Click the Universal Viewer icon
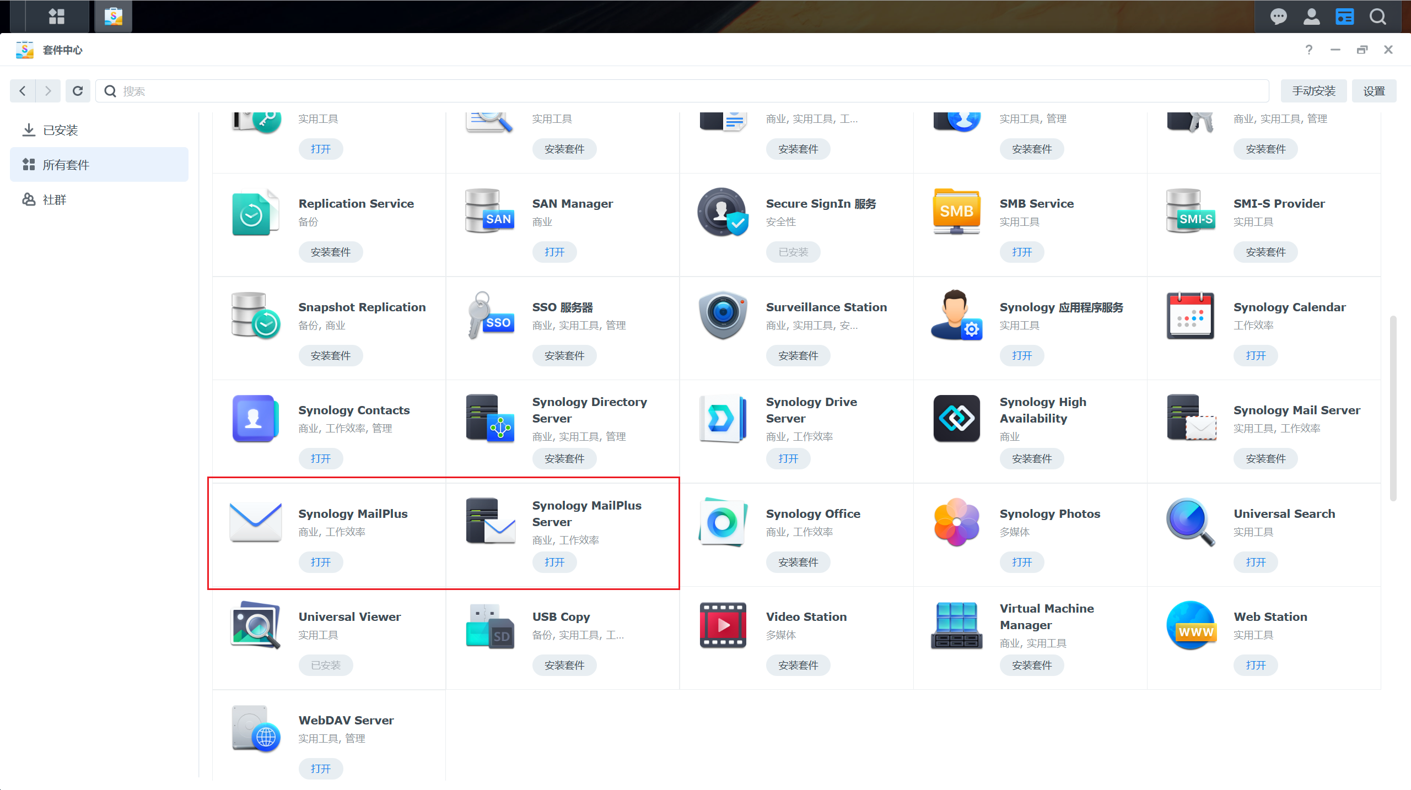This screenshot has width=1411, height=790. (255, 625)
